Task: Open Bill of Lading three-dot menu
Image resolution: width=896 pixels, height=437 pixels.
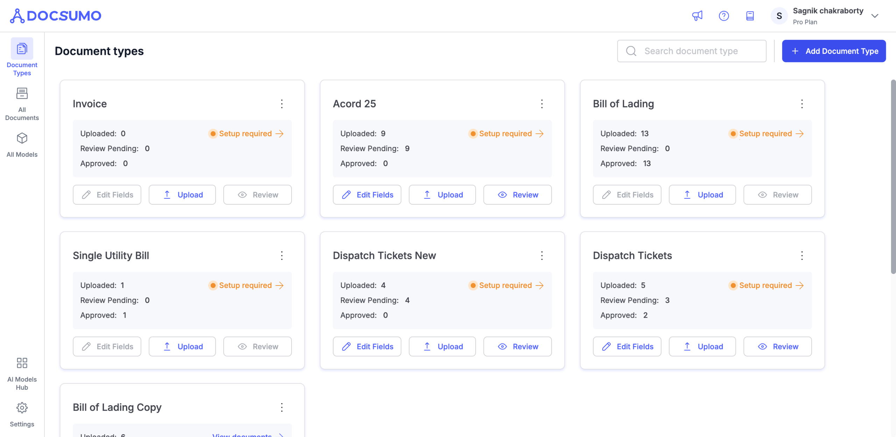Action: tap(802, 104)
